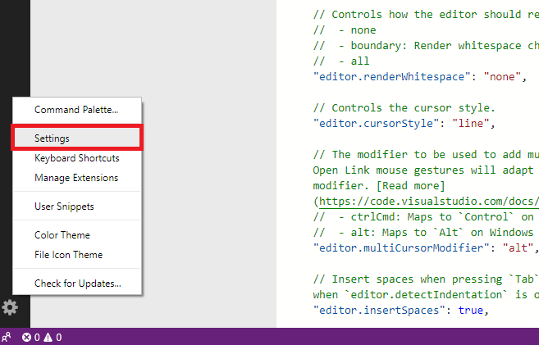
Task: Choose Check for Updates... menu entry
Action: point(77,284)
